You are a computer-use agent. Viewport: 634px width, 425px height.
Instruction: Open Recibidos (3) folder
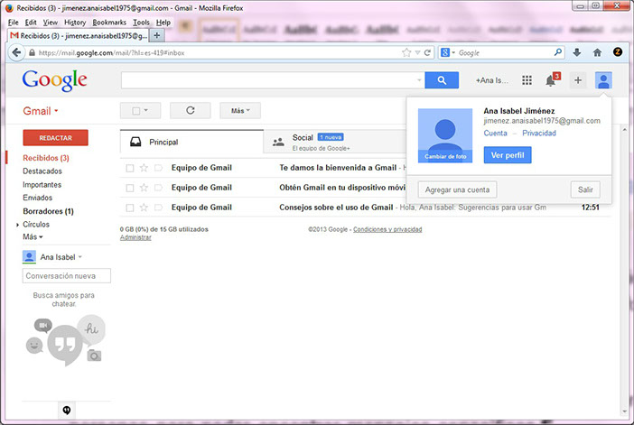46,158
